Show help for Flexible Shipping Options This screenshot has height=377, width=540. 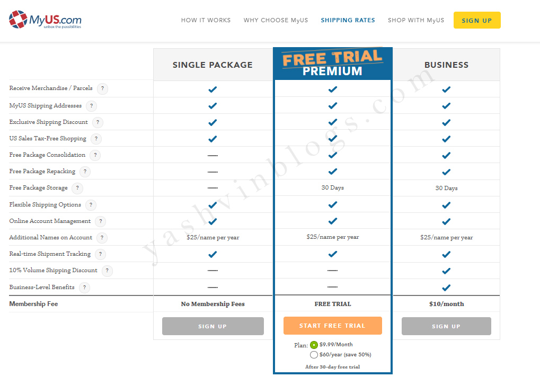tap(91, 205)
